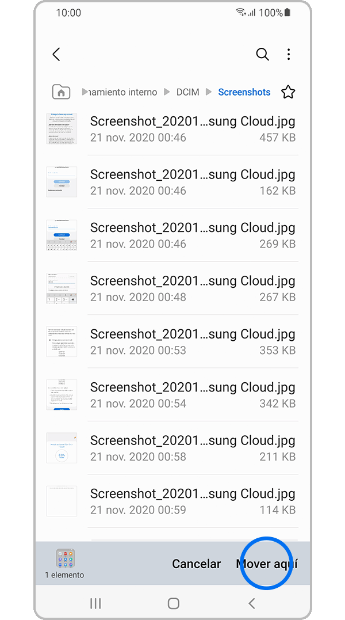The image size is (345, 620).
Task: Go to home folder icon in breadcrumb
Action: [61, 92]
